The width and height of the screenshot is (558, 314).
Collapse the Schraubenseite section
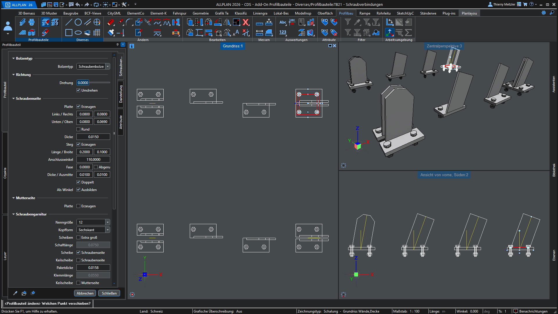click(14, 99)
